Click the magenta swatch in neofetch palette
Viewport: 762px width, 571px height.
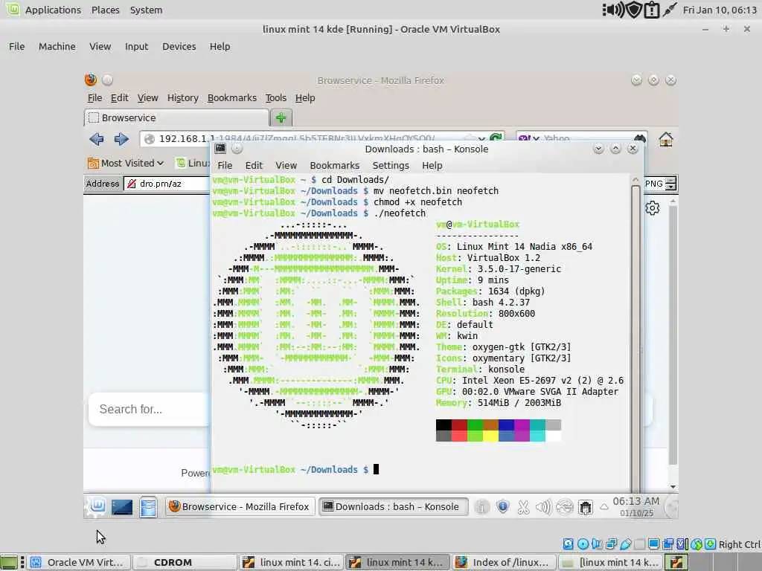coord(522,425)
